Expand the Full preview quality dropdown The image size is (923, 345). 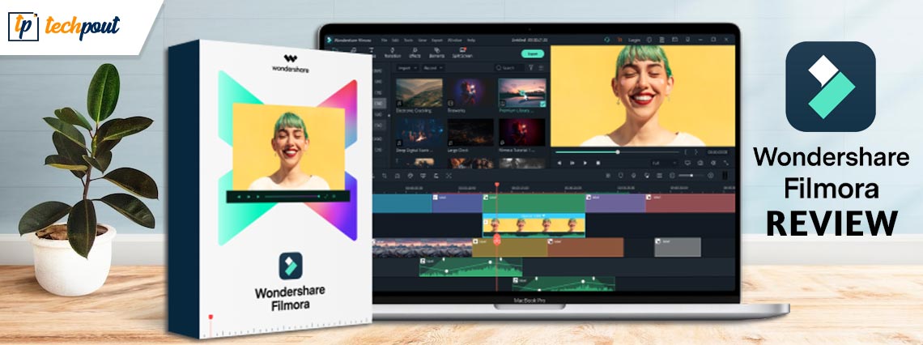664,163
